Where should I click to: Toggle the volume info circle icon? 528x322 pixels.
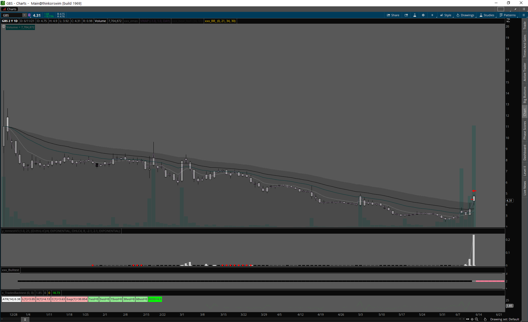4,27
